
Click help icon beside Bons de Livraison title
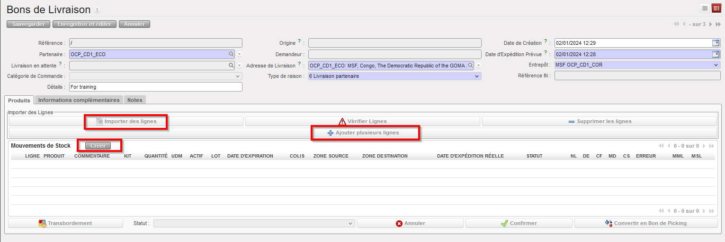tap(97, 10)
